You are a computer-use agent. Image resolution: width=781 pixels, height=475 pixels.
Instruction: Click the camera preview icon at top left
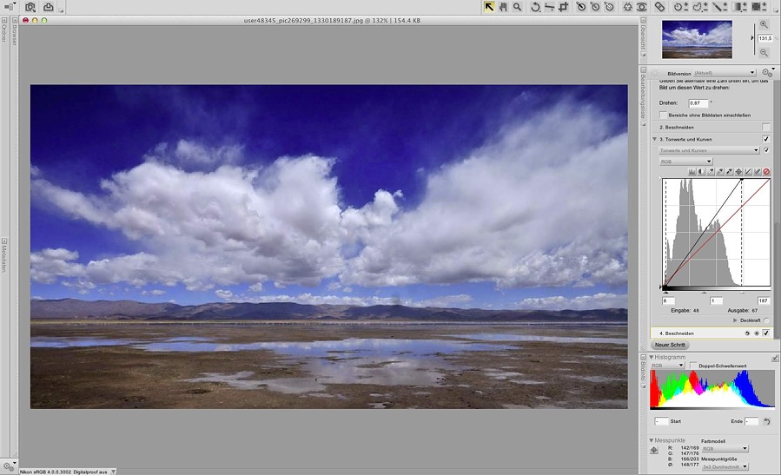point(30,7)
